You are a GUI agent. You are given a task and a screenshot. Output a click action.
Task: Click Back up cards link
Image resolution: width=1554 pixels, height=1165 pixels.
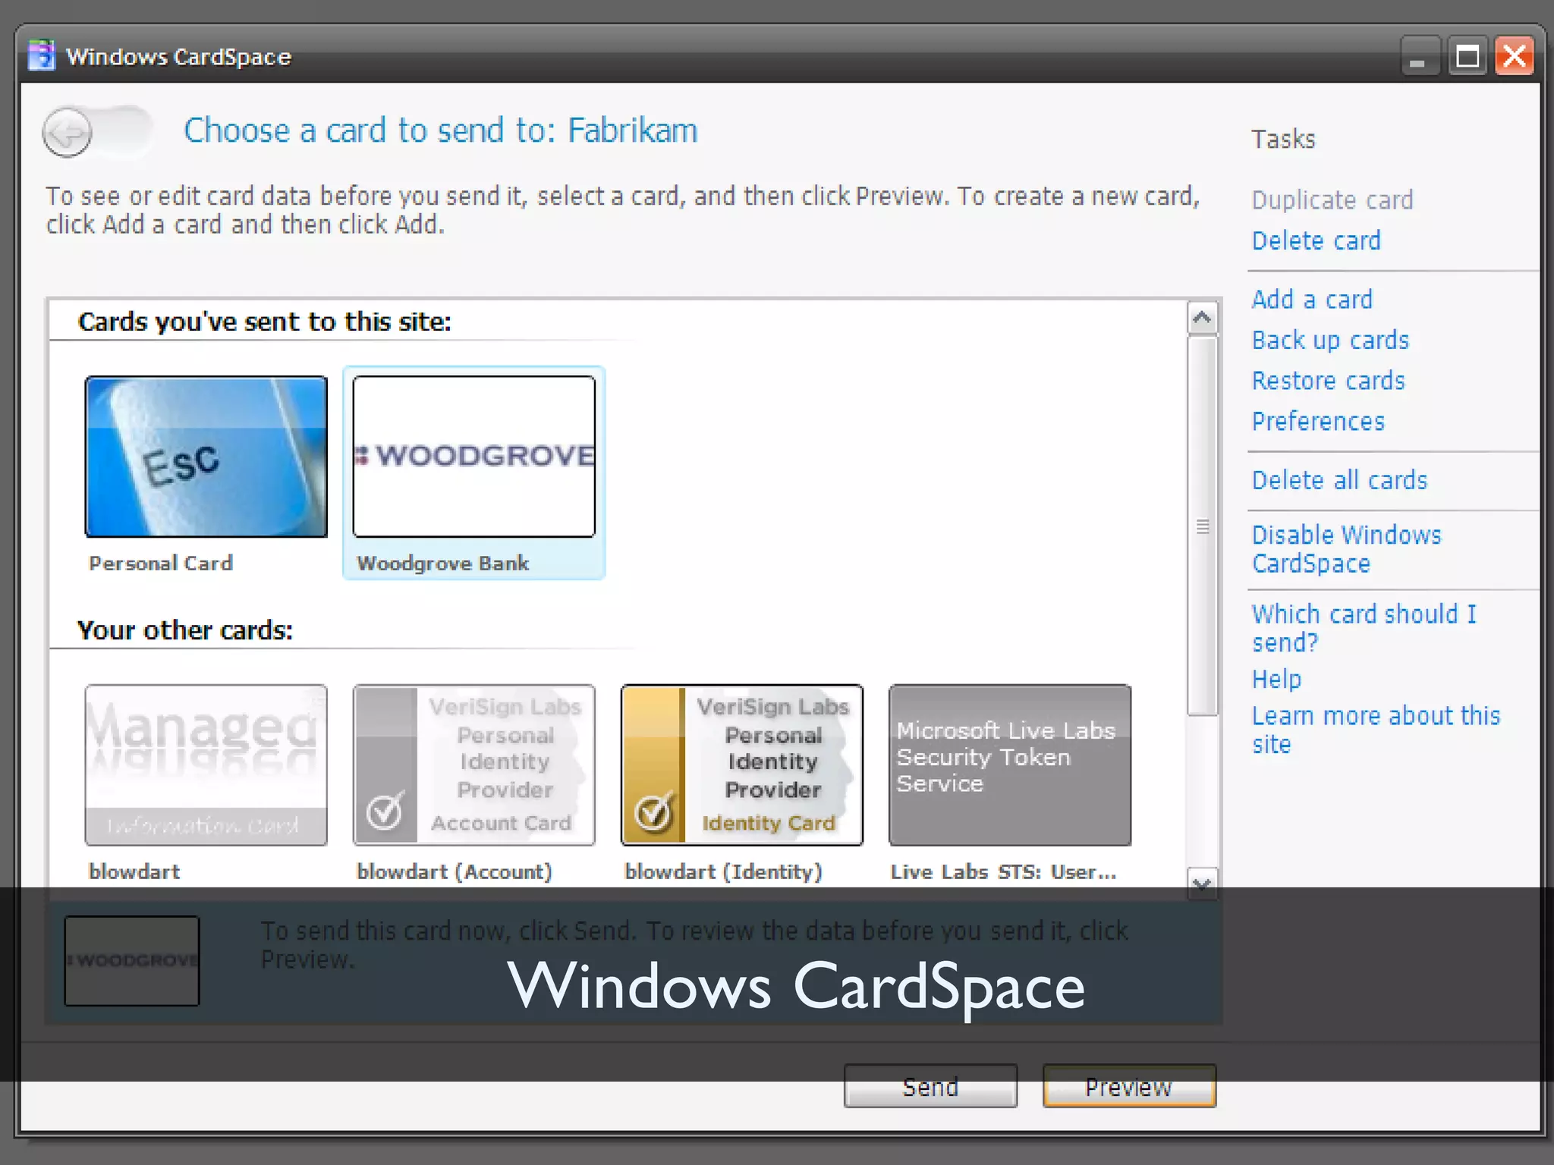tap(1330, 341)
